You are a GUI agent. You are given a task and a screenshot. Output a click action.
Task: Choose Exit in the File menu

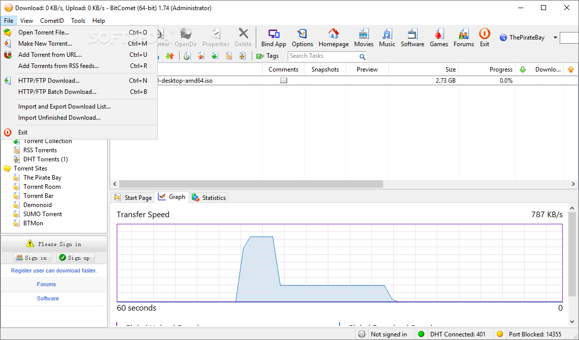point(79,132)
